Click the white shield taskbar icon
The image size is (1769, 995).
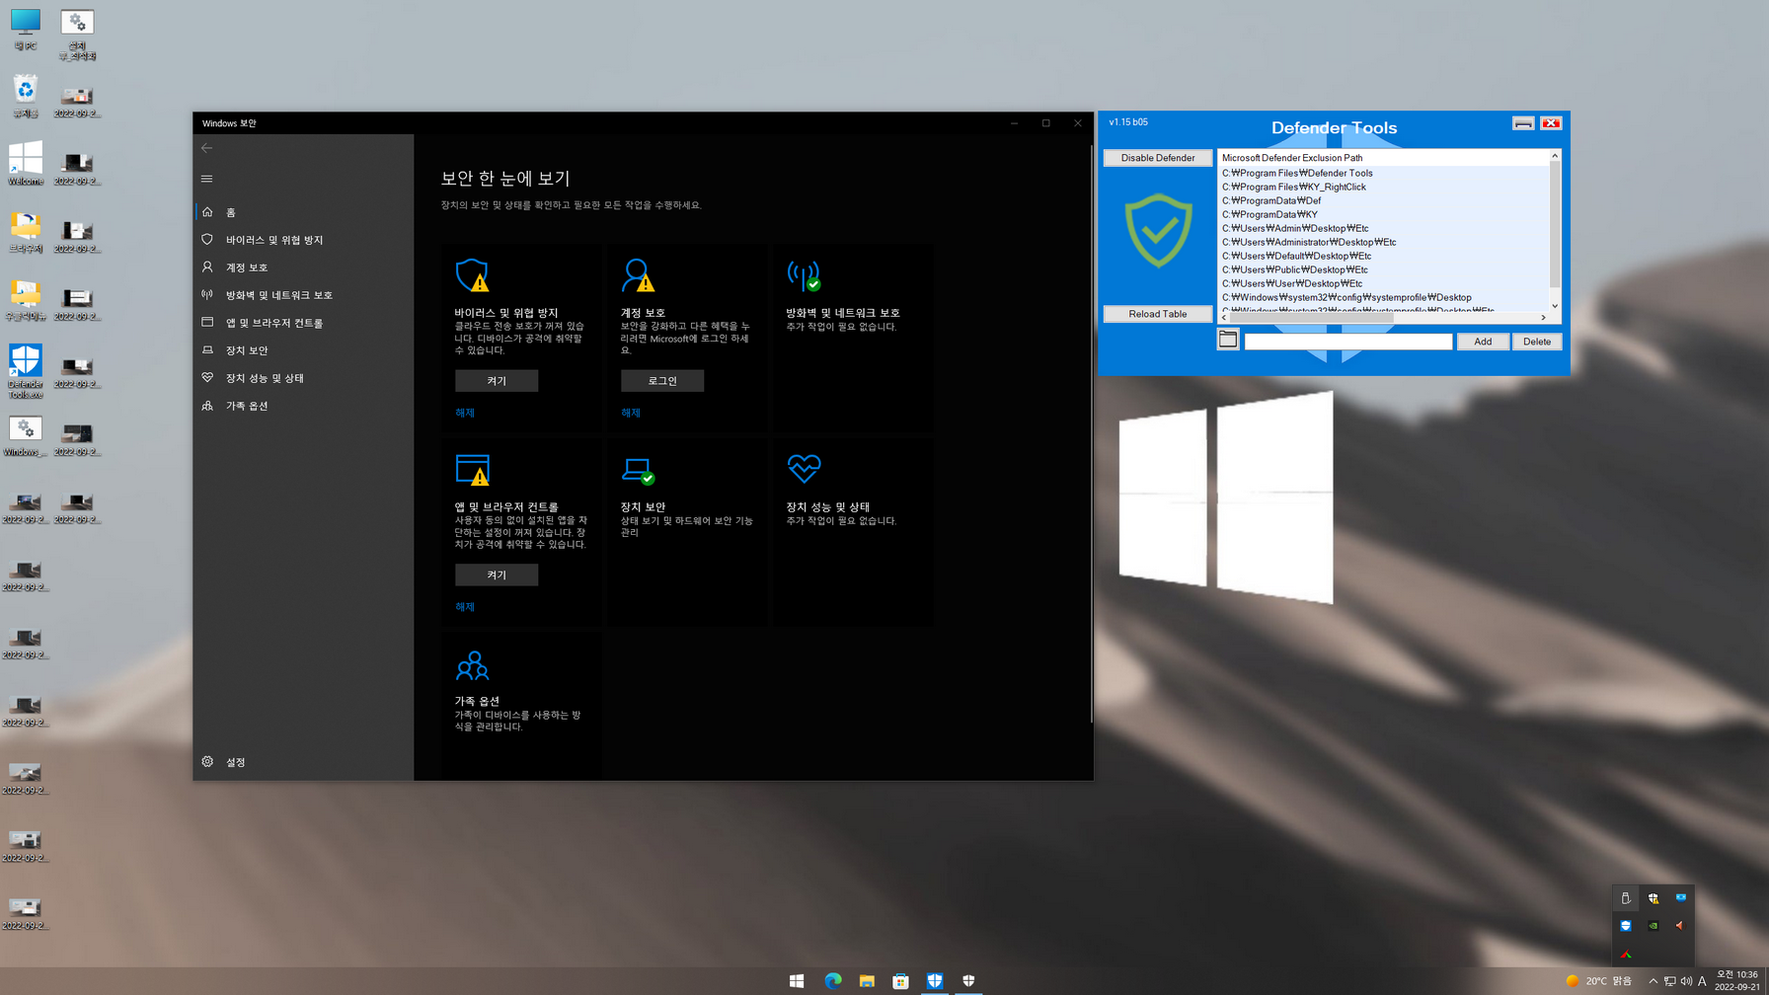coord(968,980)
